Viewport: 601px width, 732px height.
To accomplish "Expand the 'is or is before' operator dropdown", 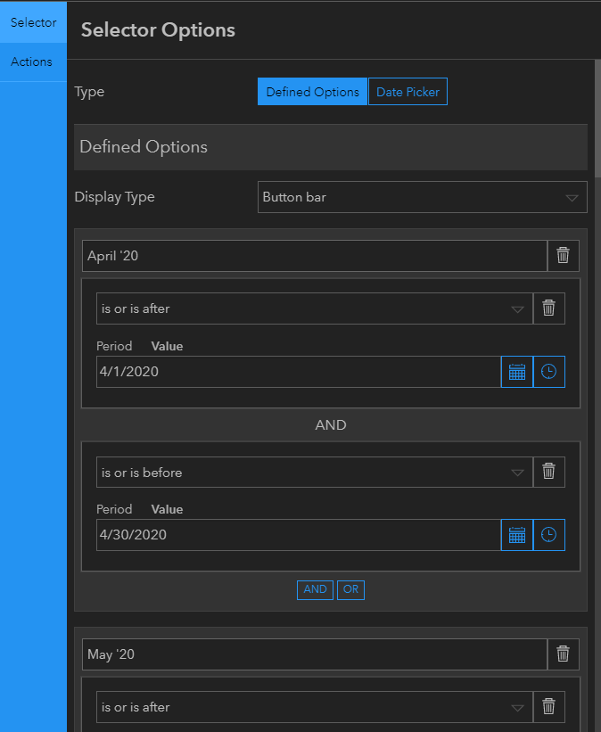I will (x=517, y=471).
